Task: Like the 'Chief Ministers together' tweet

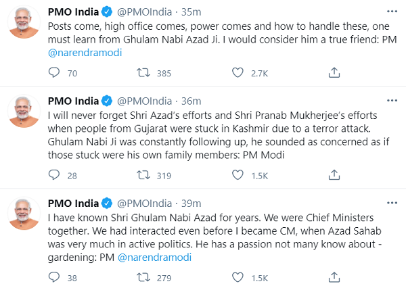Action: (238, 277)
